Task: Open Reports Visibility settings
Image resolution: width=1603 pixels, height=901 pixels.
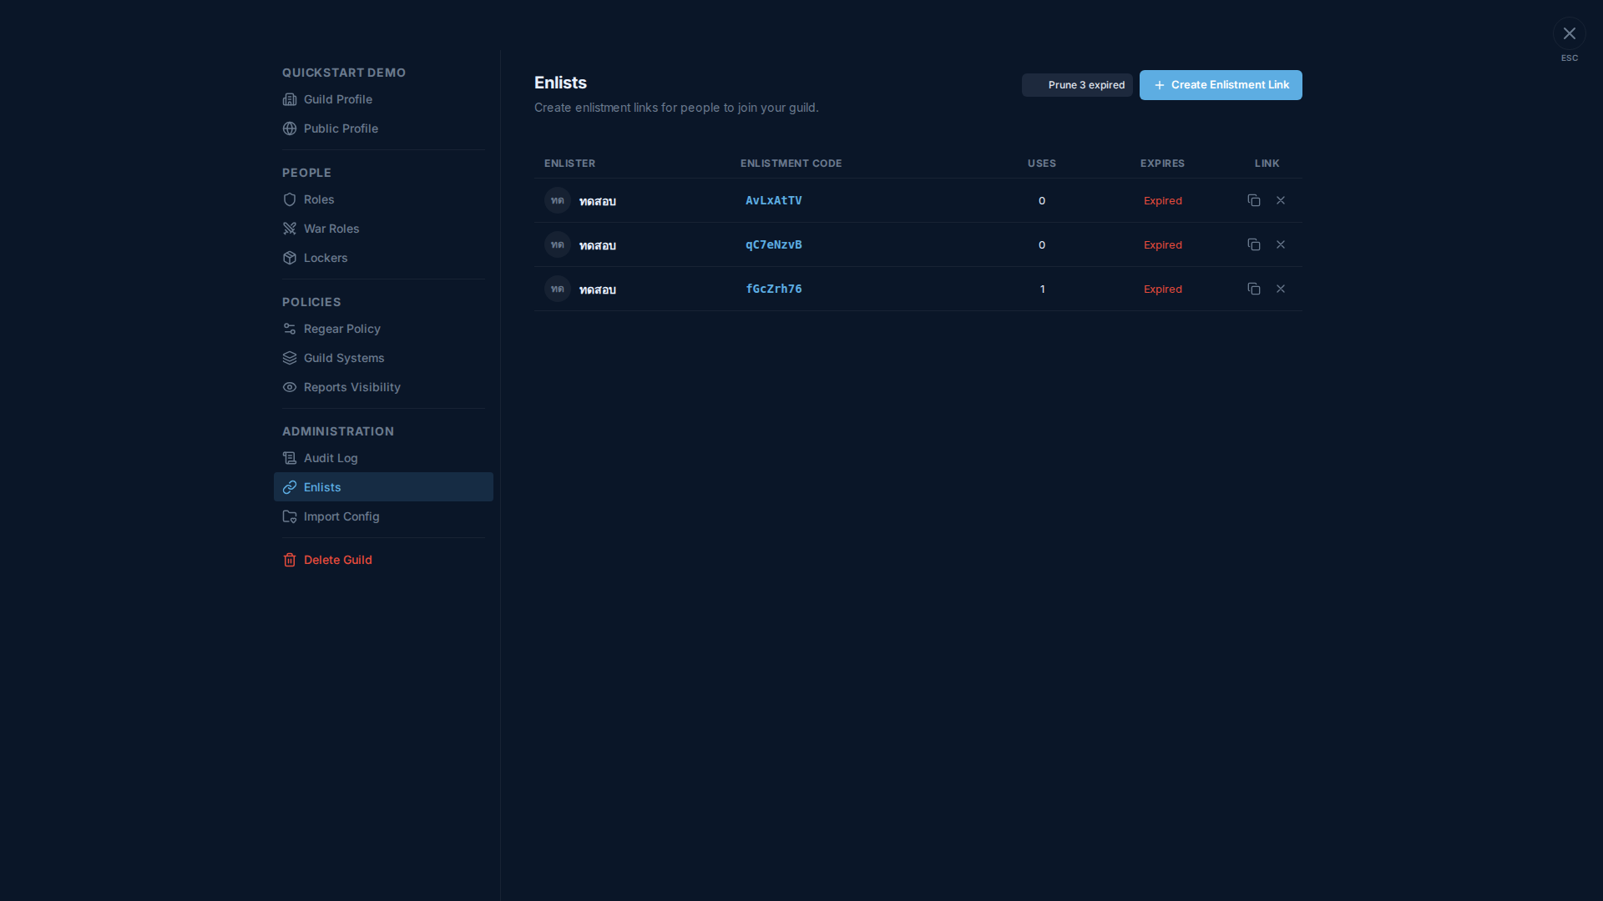Action: (x=383, y=387)
